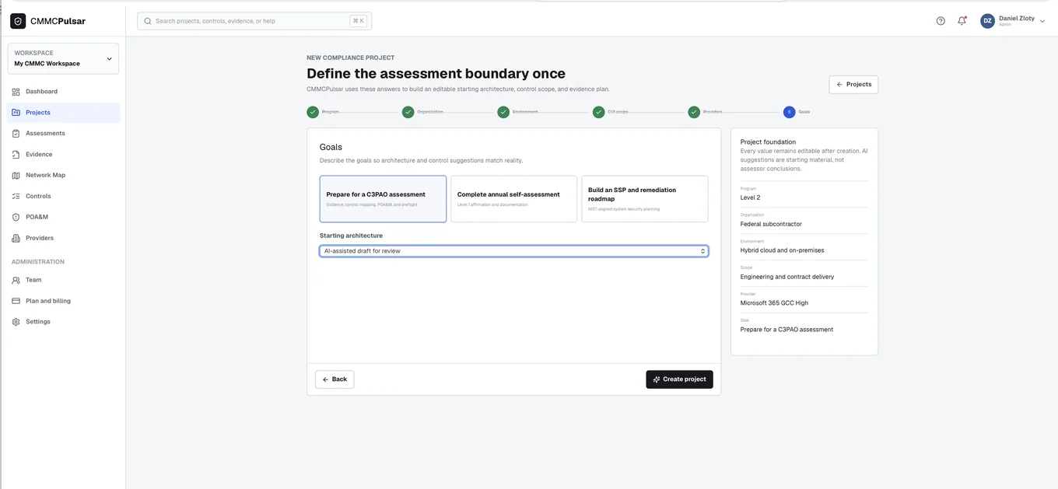Click the CUI scope step label

(x=618, y=112)
